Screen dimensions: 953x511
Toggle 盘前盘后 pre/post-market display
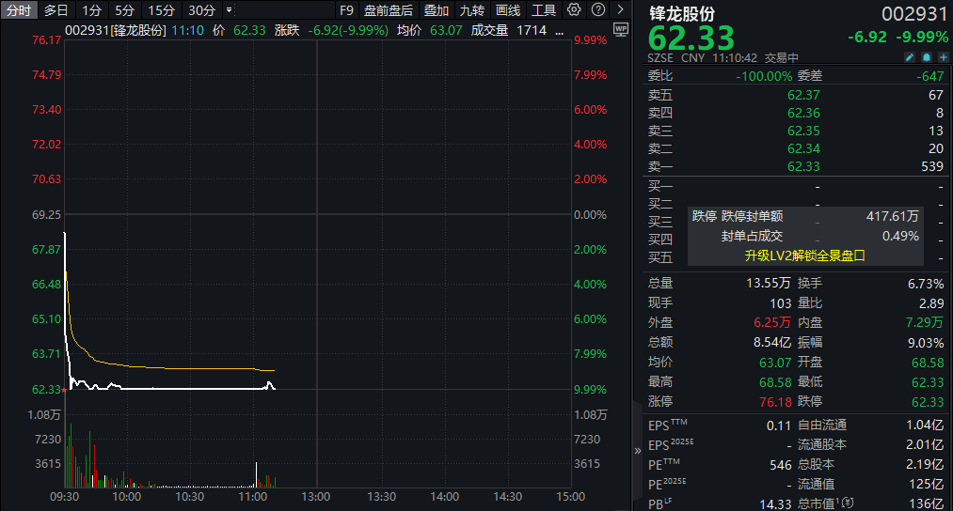click(x=388, y=10)
